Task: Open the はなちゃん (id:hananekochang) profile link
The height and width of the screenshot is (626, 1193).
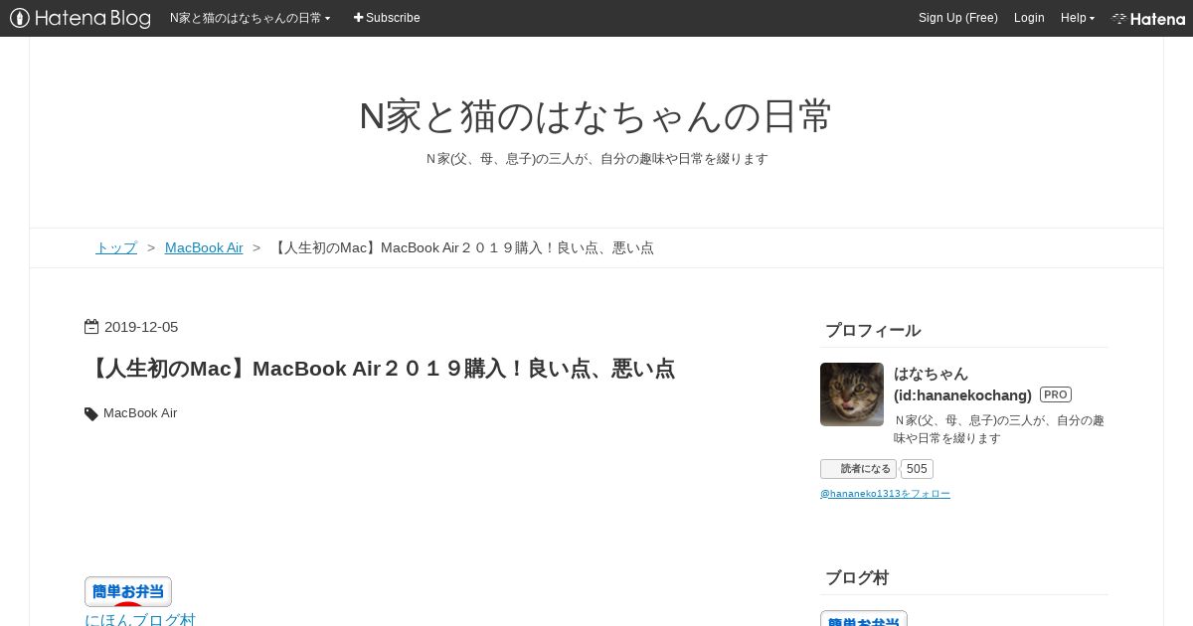Action: [962, 384]
